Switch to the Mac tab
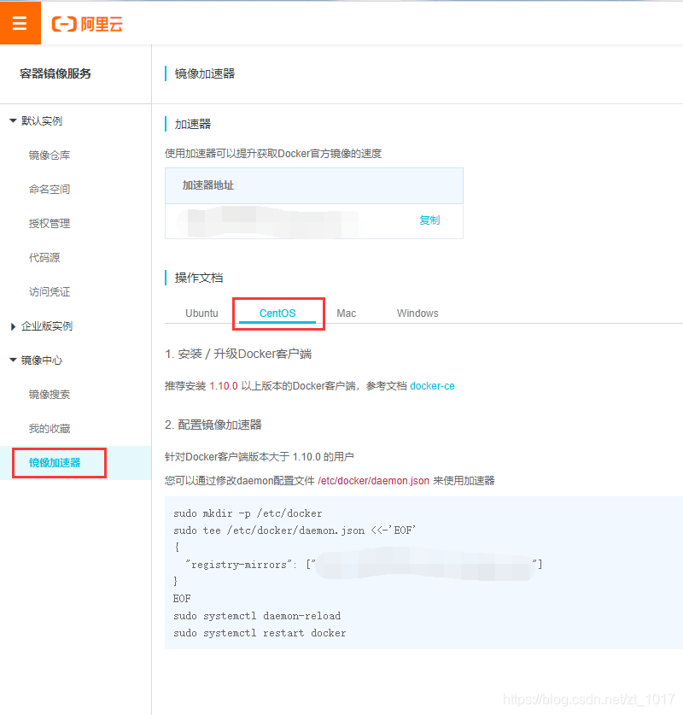 coord(347,314)
